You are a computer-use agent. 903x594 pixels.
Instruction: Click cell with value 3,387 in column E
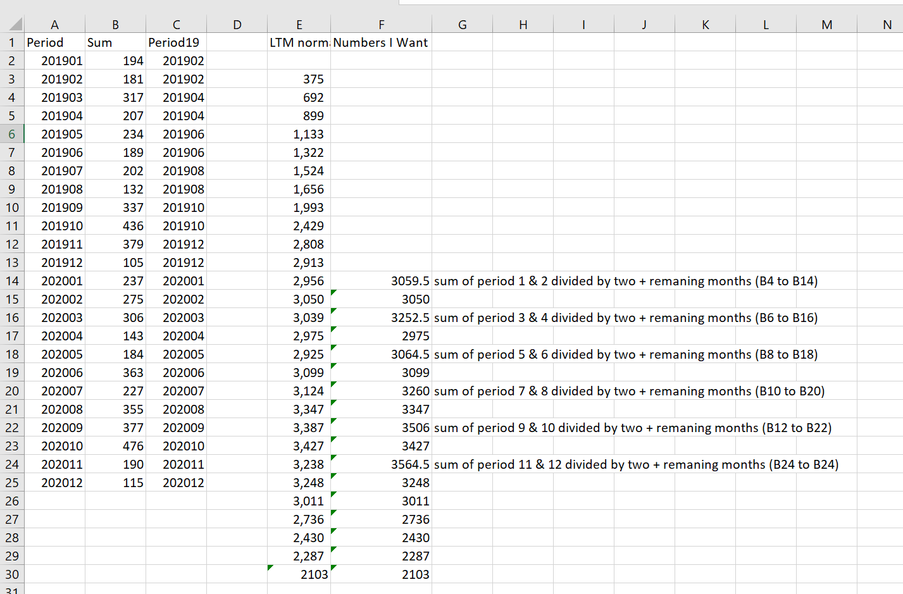[x=299, y=428]
